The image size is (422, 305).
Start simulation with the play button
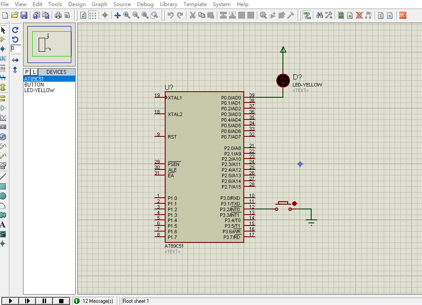(10, 301)
